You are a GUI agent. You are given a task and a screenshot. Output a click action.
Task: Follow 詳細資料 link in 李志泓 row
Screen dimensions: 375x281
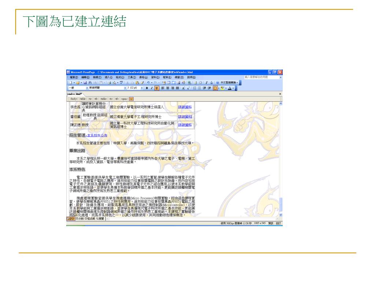click(185, 107)
